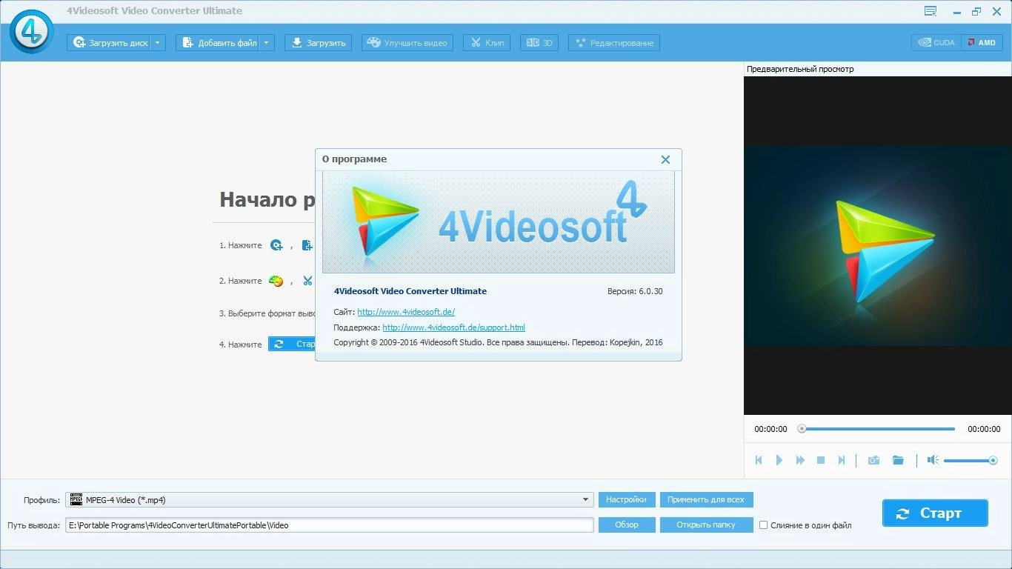Toggle NVIDIA CUDA acceleration

coord(936,43)
